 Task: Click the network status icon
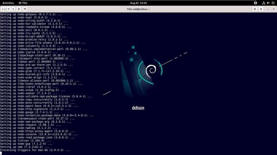click(x=264, y=3)
